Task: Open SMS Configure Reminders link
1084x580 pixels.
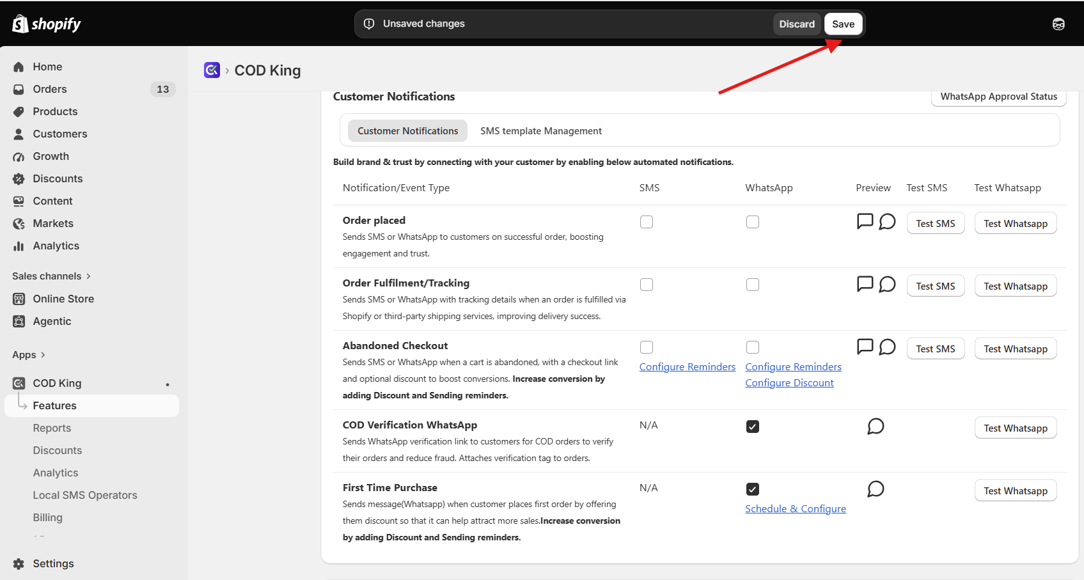Action: click(687, 367)
